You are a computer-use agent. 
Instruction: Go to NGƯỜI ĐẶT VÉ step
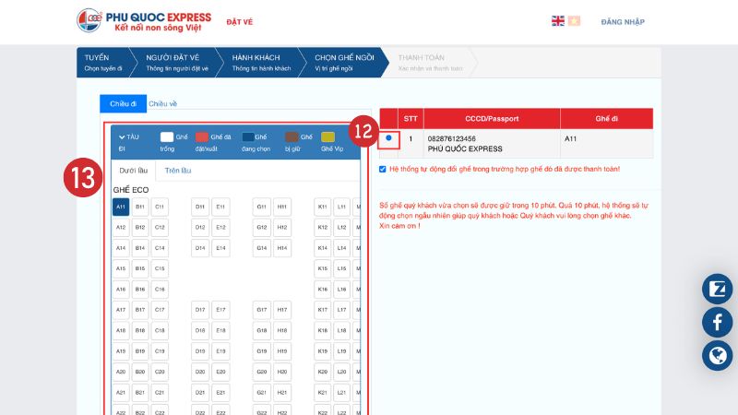177,62
